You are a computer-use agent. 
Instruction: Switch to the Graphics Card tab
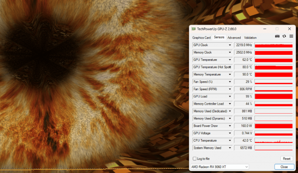[201, 38]
